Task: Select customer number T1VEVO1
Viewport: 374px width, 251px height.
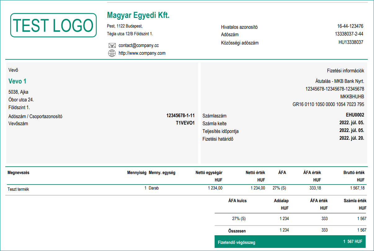Action: [x=185, y=123]
